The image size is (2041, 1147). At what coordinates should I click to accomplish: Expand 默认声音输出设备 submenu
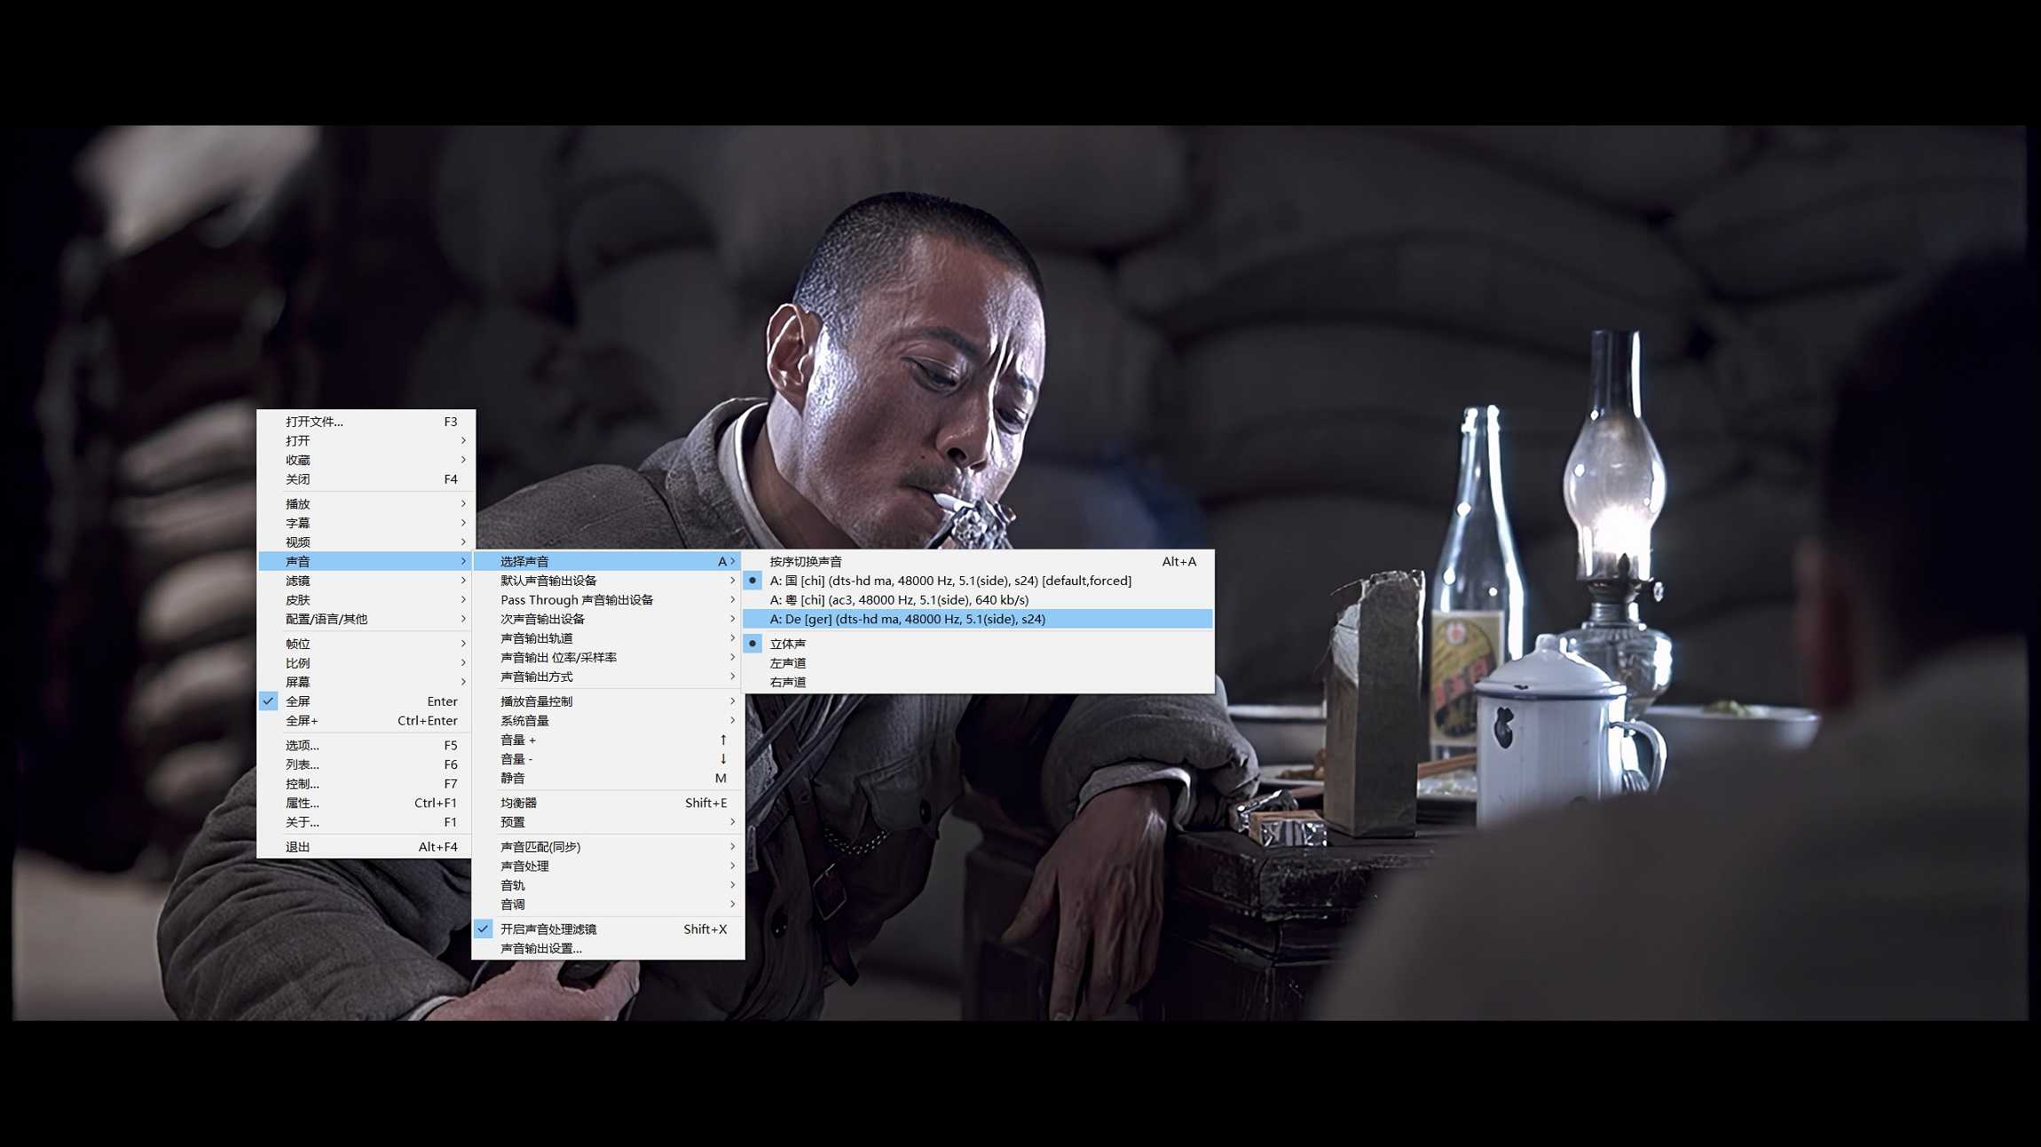tap(608, 581)
